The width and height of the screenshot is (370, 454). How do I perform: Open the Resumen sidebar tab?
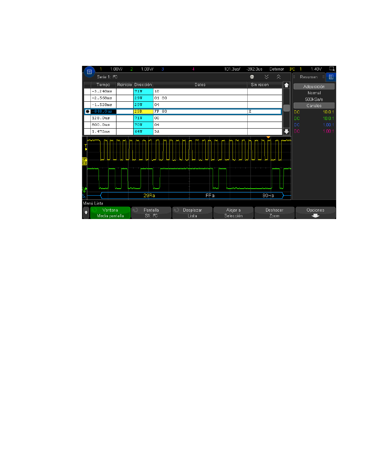point(309,77)
